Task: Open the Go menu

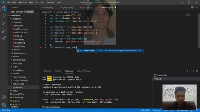Action: click(x=37, y=2)
